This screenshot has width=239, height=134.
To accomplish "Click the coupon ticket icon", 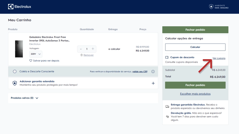I will pyautogui.click(x=167, y=58).
